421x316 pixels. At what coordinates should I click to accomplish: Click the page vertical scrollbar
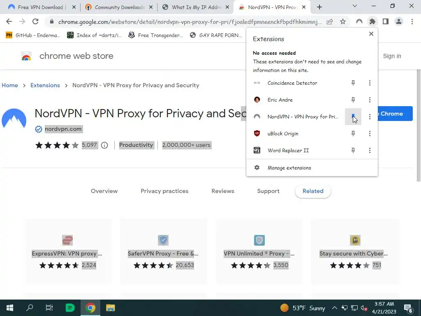[x=418, y=125]
